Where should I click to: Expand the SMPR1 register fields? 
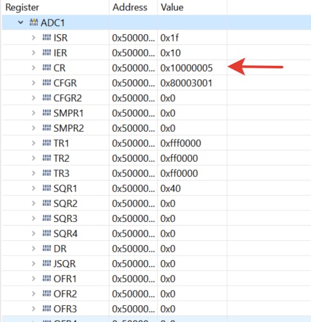click(33, 113)
